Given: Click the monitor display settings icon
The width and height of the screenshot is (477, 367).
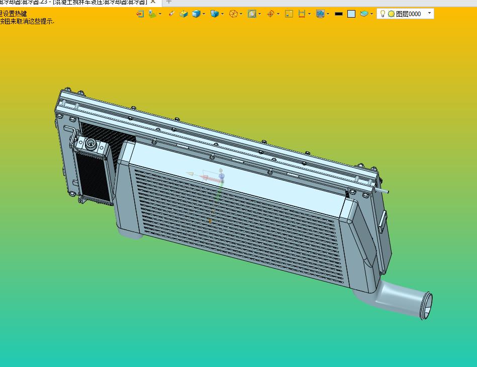Looking at the screenshot, I should pos(320,14).
